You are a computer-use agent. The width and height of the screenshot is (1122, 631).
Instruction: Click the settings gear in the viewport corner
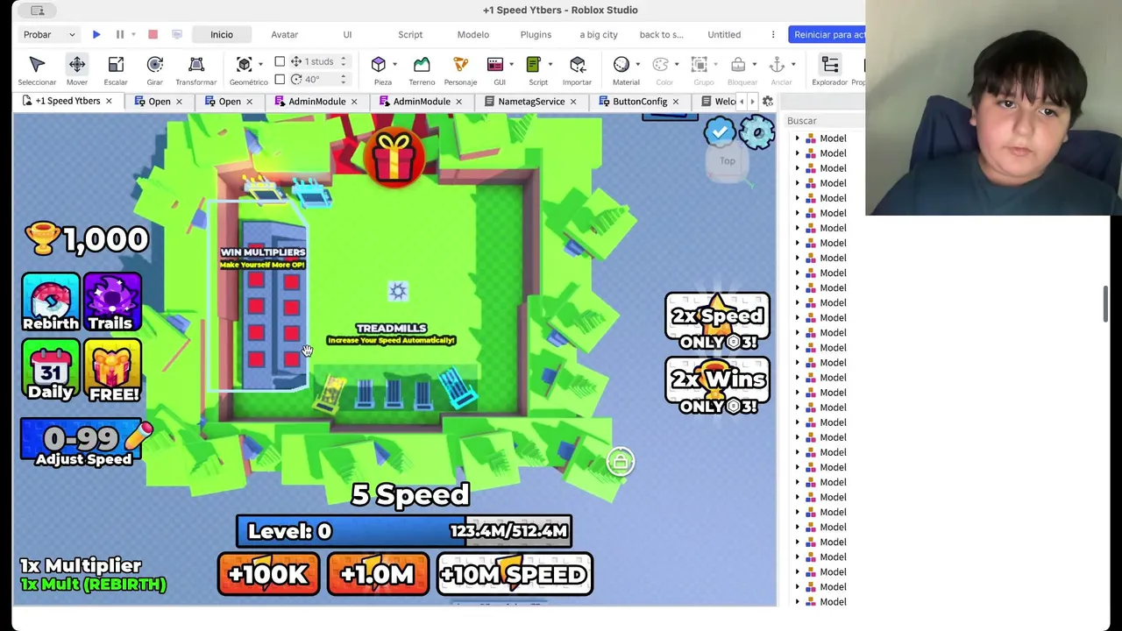point(756,133)
